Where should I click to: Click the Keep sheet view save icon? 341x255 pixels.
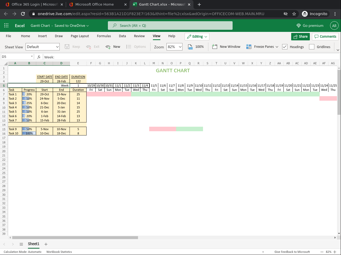(67, 47)
